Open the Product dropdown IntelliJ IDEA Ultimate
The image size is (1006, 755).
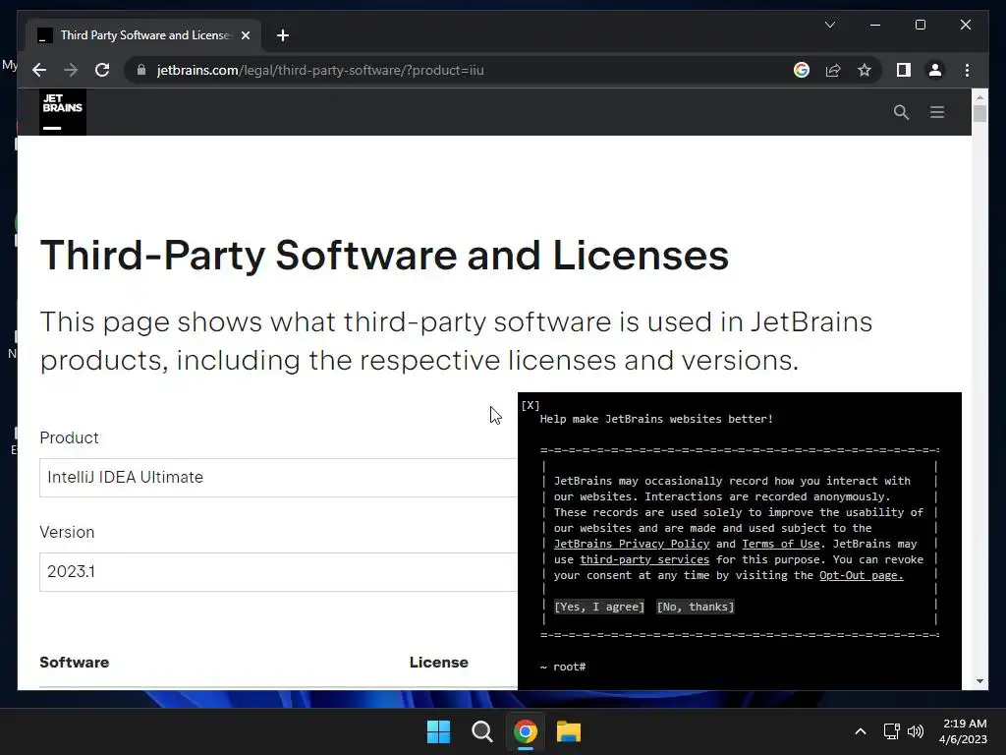(x=278, y=478)
